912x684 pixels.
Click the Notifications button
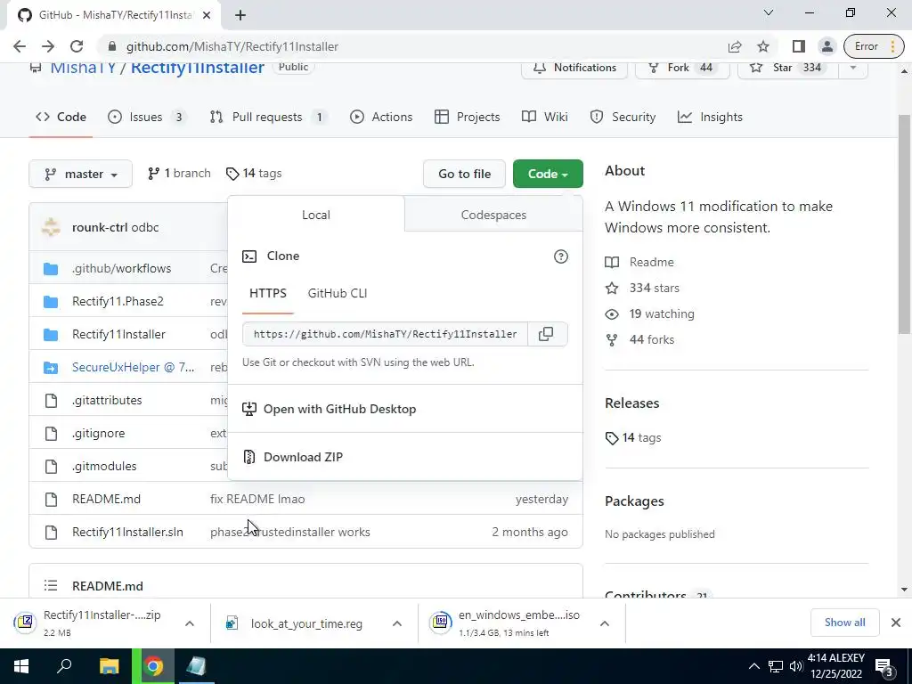tap(574, 68)
